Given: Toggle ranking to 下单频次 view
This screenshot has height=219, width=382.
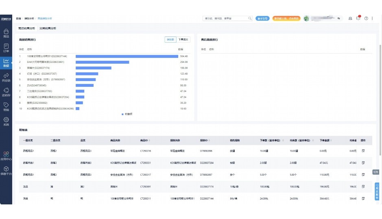Looking at the screenshot, I should [x=183, y=40].
